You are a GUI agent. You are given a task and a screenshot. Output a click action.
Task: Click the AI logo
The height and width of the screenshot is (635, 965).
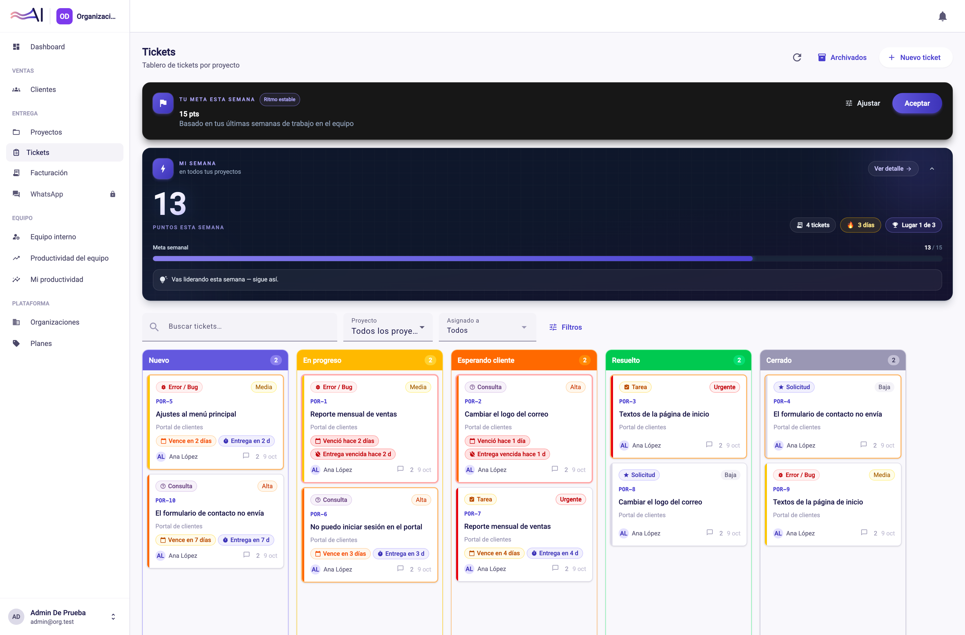(27, 16)
